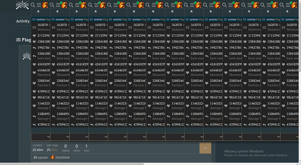The height and width of the screenshot is (165, 301).
Task: Click the horizontal scrollbar at the page bottom
Action: click(72, 164)
